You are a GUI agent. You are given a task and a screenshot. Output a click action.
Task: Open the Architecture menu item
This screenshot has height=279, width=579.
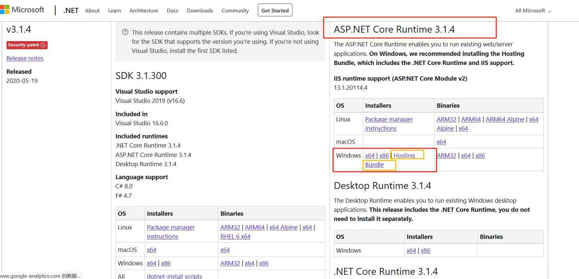point(144,11)
